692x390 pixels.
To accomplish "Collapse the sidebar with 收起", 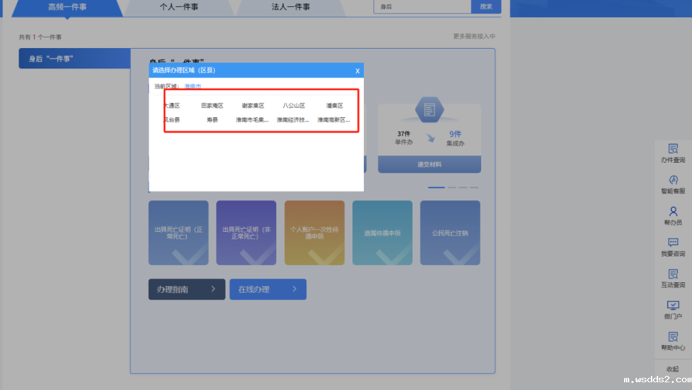I will point(672,369).
